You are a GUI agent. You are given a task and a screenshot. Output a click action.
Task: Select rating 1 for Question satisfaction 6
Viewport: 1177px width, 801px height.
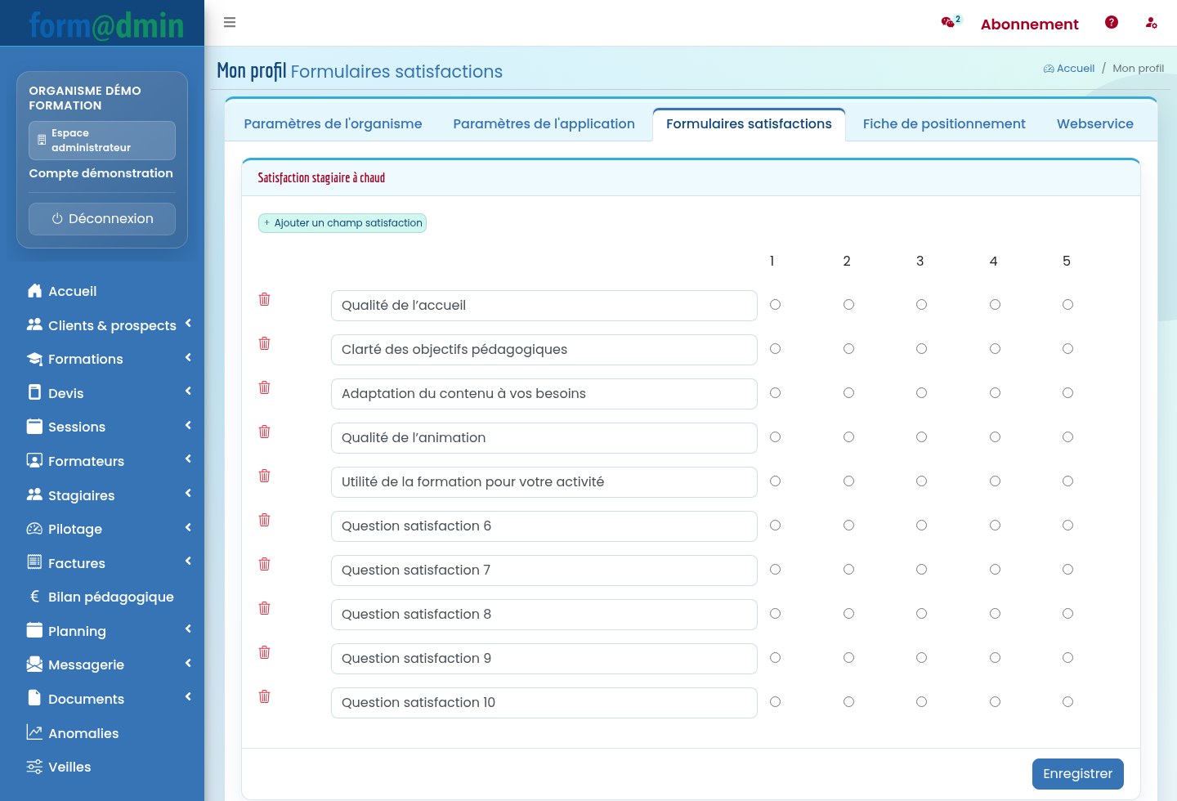[776, 526]
